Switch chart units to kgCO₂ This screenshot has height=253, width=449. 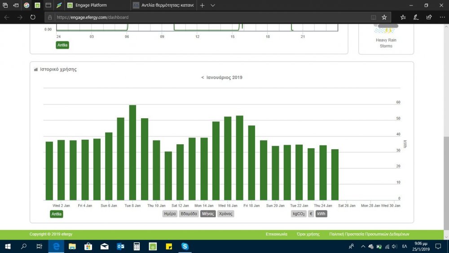[299, 214]
